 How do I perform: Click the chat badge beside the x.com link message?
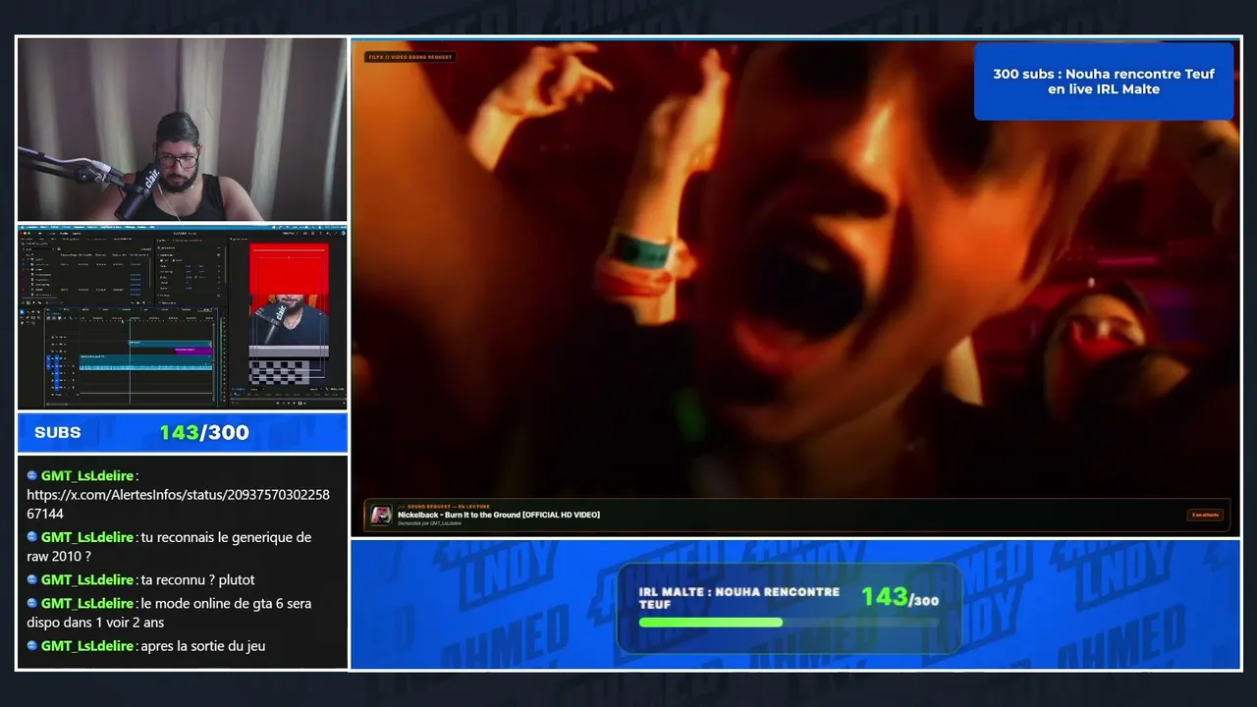32,475
